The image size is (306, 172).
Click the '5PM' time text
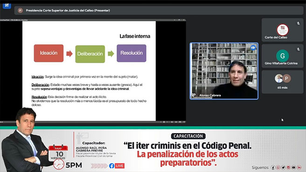pyautogui.click(x=74, y=165)
